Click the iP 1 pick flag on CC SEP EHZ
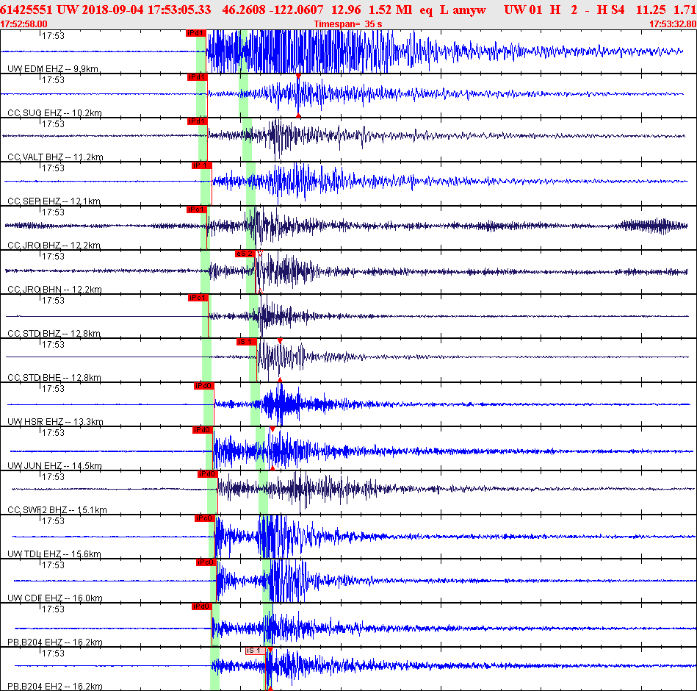Screen dimensions: 697x691 pyautogui.click(x=201, y=165)
